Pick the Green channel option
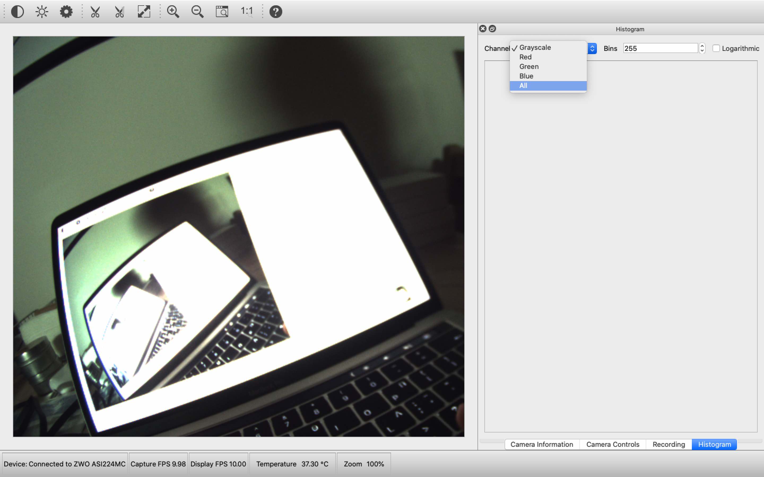 point(529,67)
